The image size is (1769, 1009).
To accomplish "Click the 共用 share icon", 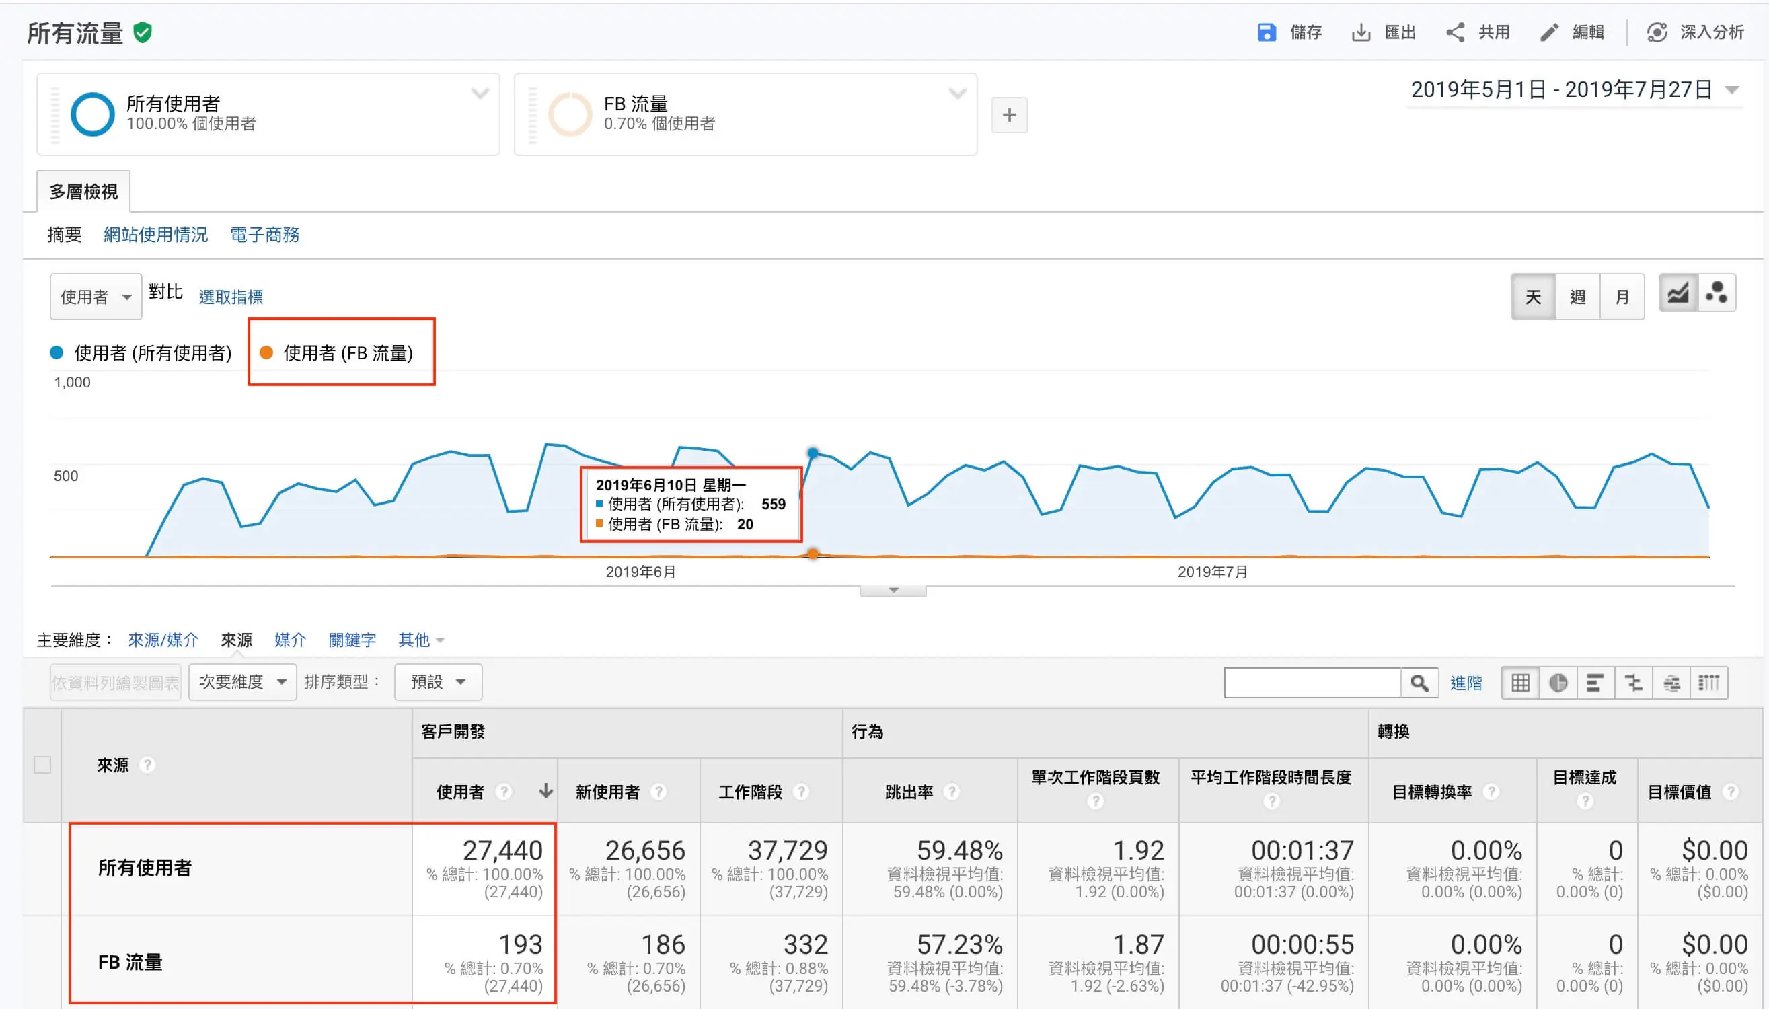I will pos(1455,32).
